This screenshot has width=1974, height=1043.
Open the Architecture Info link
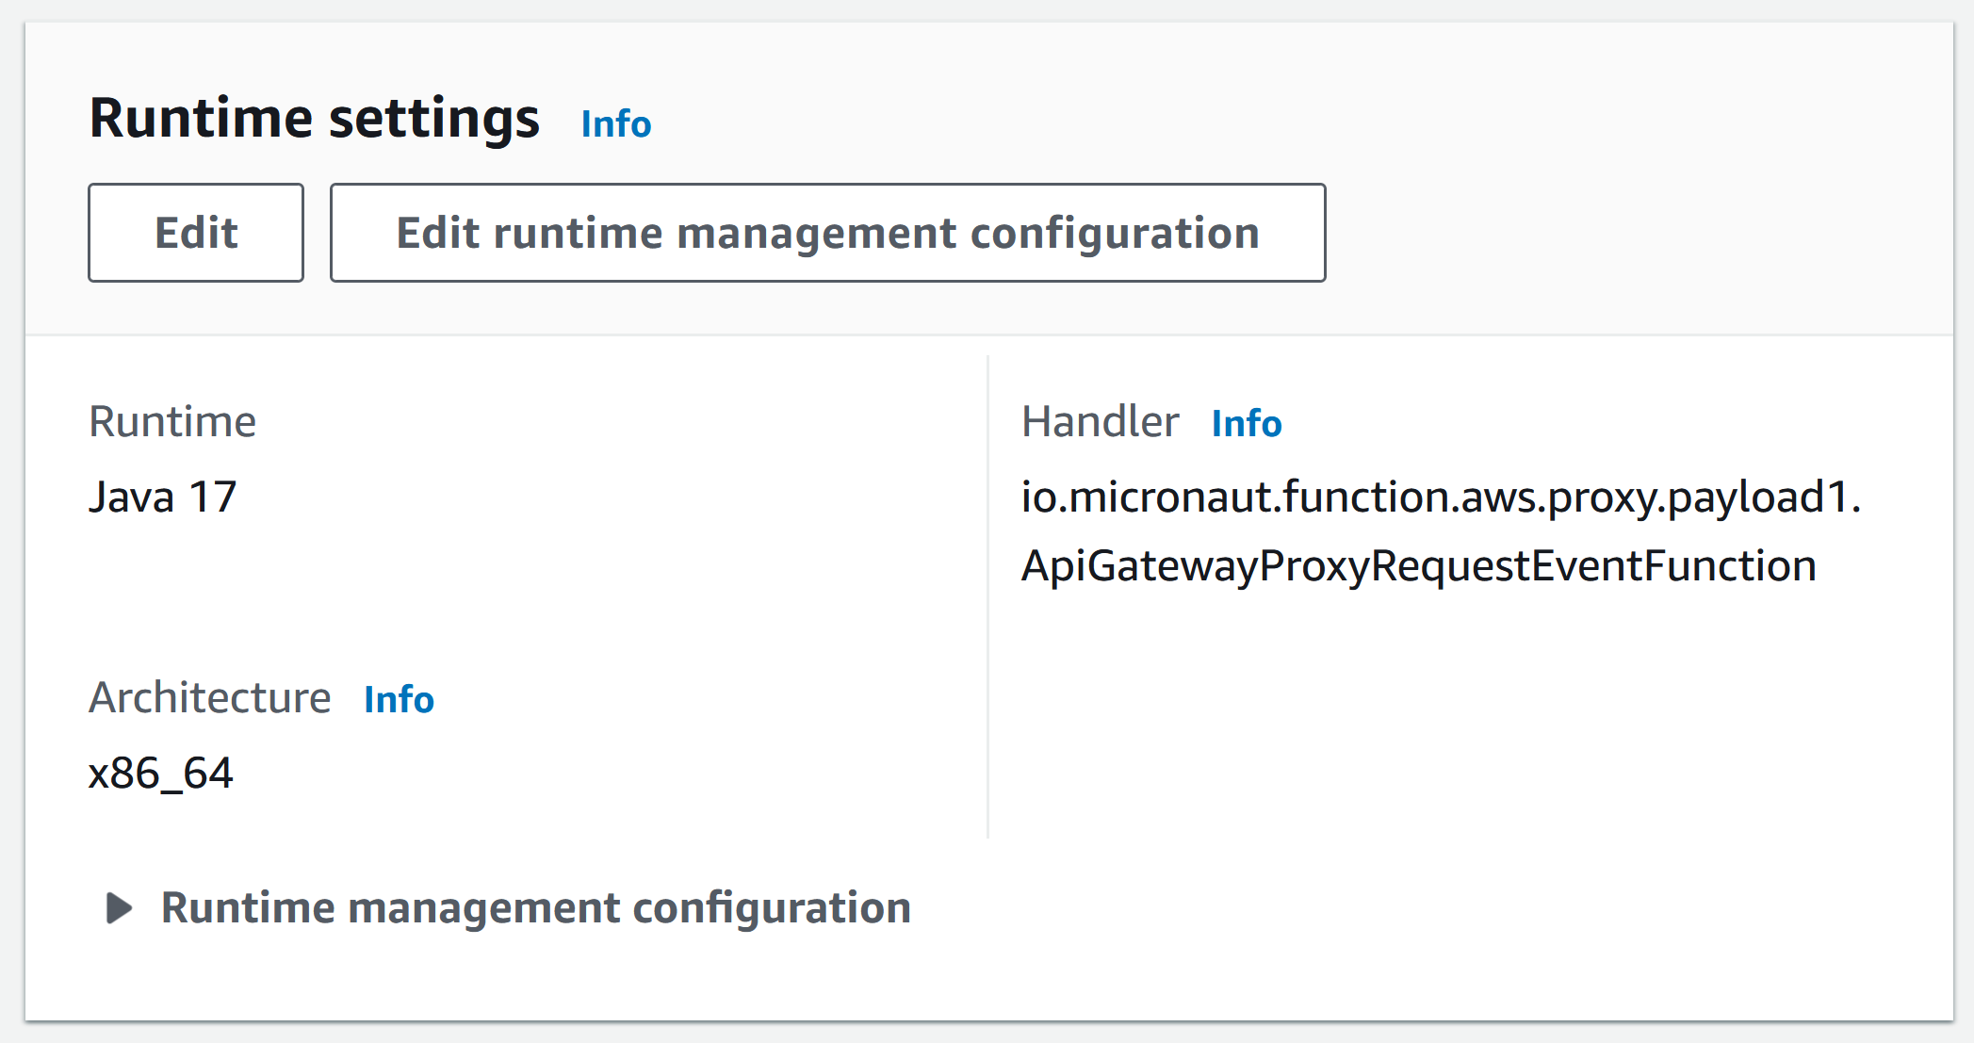click(399, 699)
